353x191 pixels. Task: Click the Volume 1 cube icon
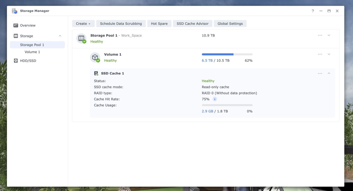tap(95, 57)
